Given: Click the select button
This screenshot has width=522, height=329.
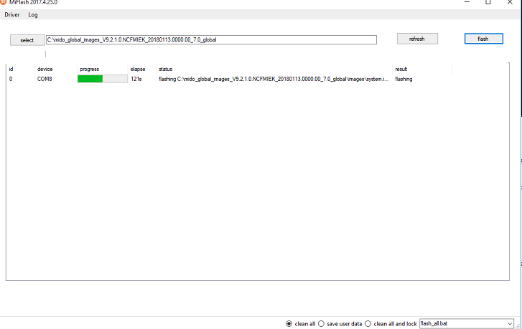Looking at the screenshot, I should click(27, 40).
